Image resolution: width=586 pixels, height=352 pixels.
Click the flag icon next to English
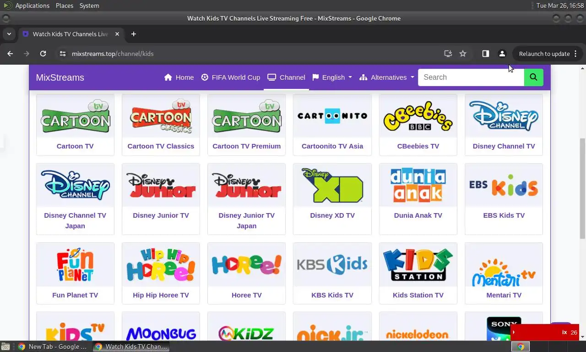click(x=315, y=77)
